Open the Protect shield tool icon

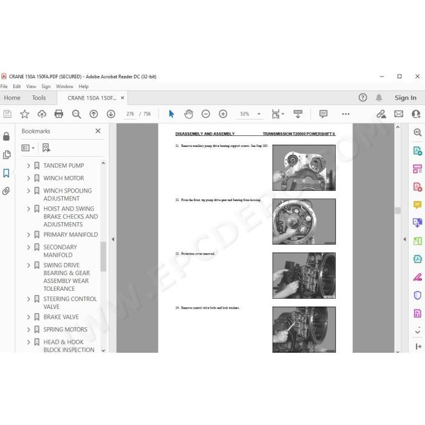tap(418, 295)
